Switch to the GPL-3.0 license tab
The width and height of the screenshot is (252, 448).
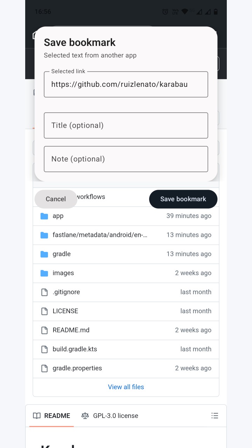[110, 416]
